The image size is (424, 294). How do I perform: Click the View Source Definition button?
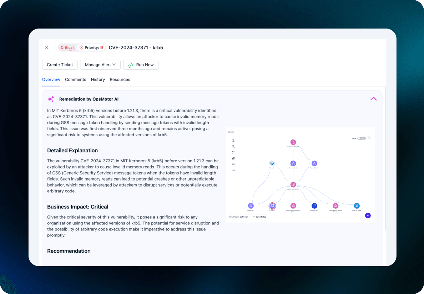pyautogui.click(x=238, y=217)
